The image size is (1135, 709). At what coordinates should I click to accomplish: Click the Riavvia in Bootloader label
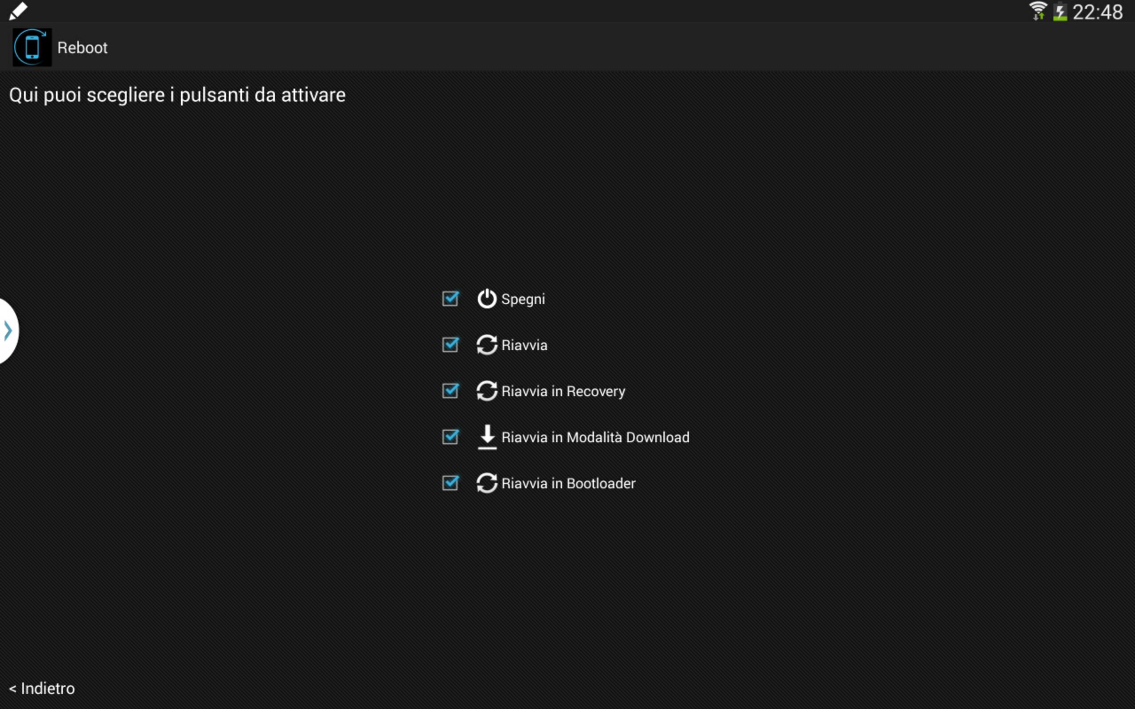pos(568,483)
